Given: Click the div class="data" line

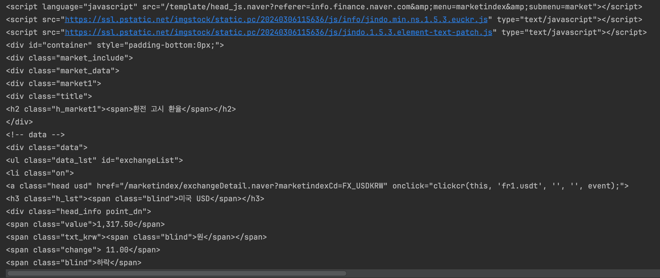Looking at the screenshot, I should coord(47,147).
